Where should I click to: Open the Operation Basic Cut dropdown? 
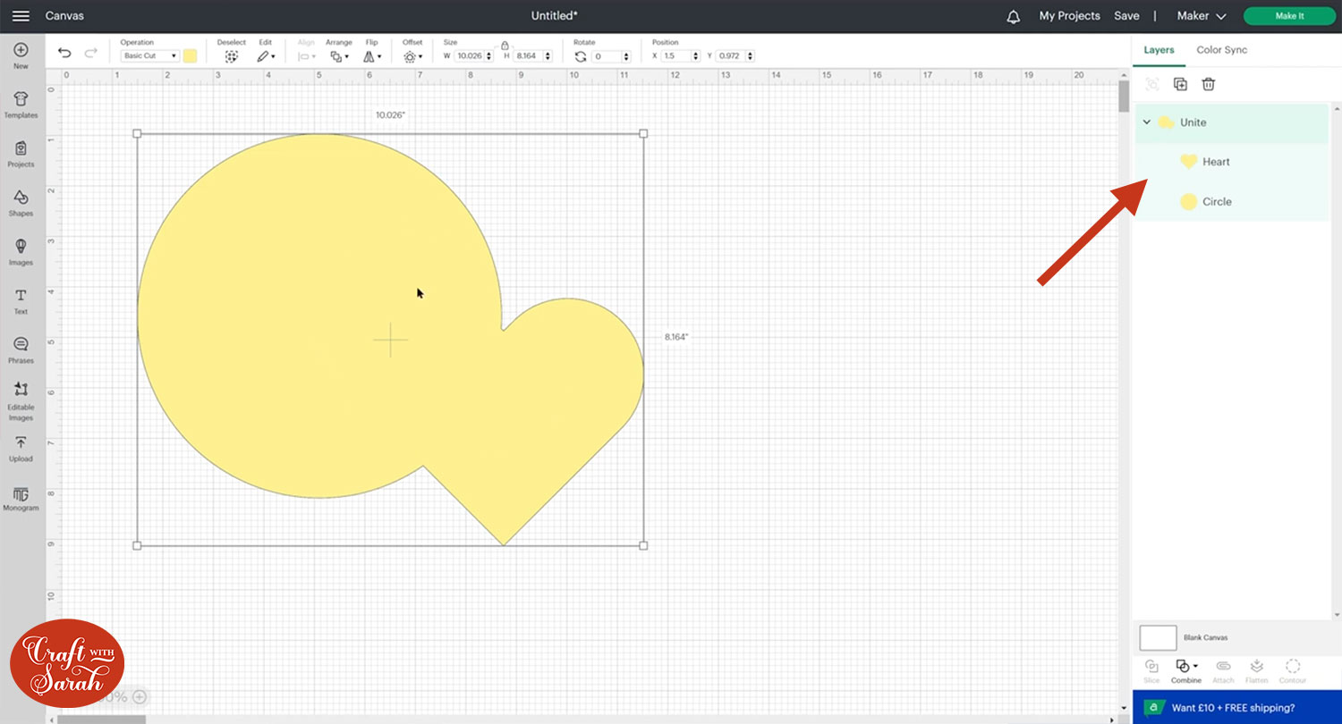pos(149,56)
